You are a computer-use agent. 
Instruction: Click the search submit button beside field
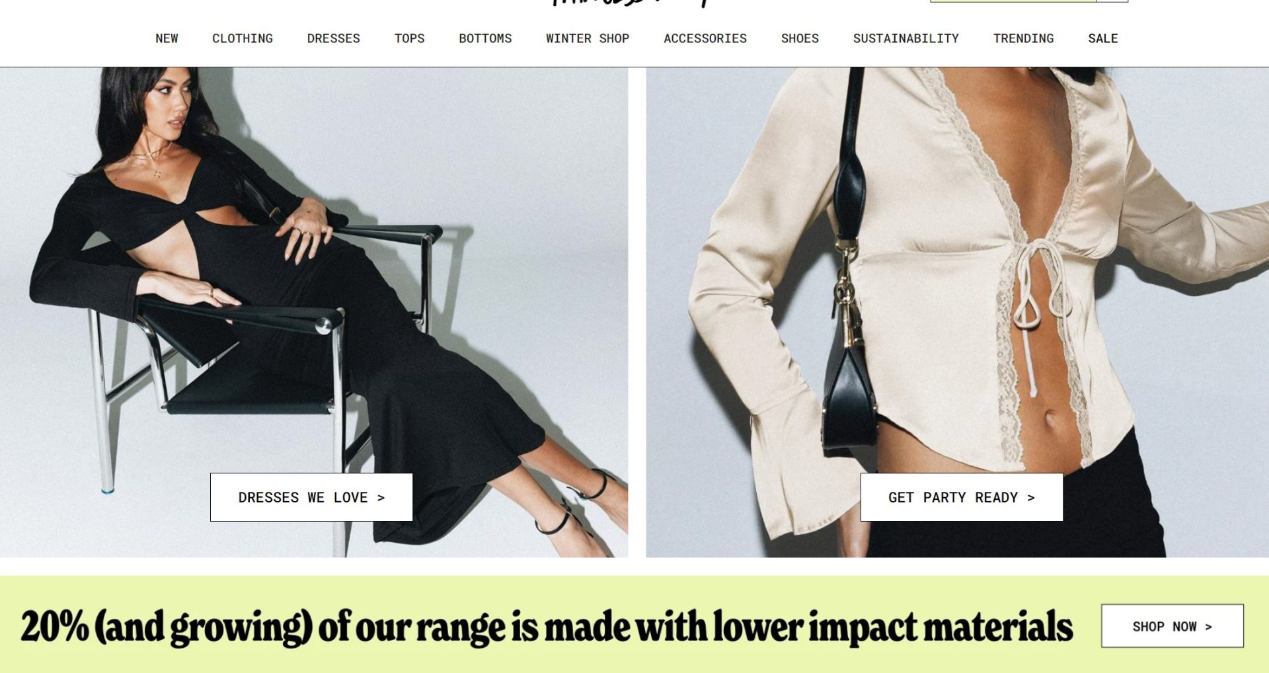pos(1112,1)
